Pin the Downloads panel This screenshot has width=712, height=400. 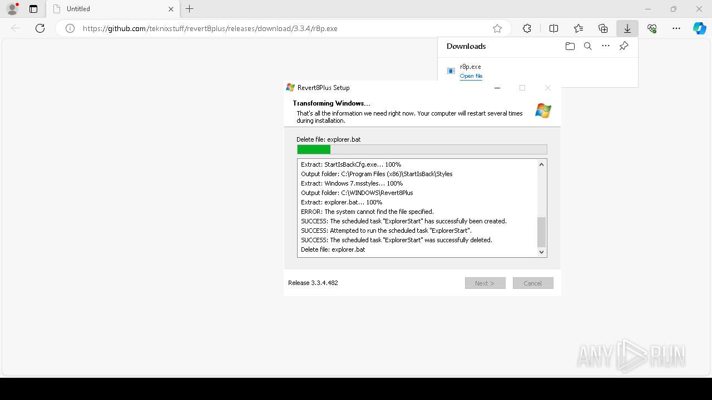(624, 46)
